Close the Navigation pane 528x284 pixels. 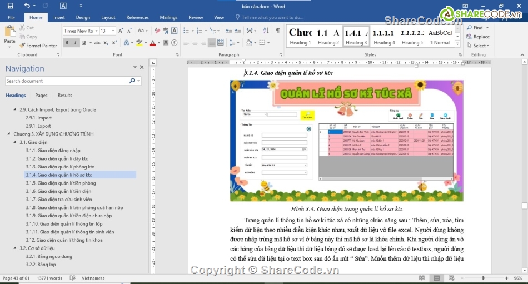[142, 67]
